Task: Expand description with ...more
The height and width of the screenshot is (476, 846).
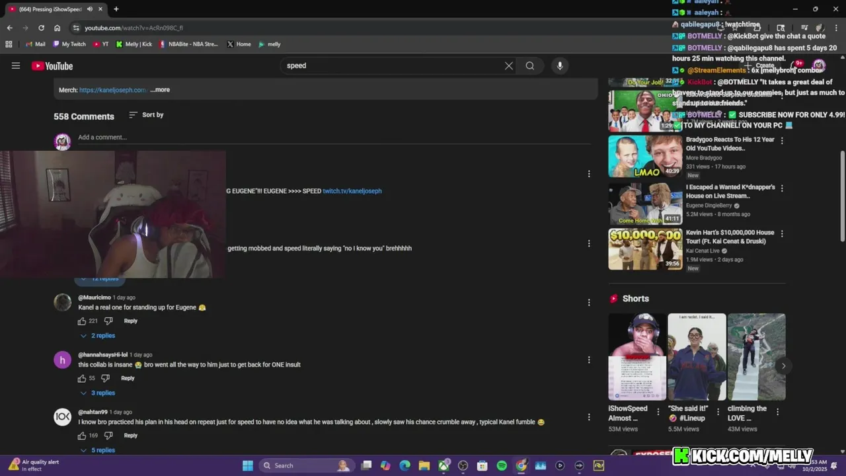Action: [x=160, y=90]
